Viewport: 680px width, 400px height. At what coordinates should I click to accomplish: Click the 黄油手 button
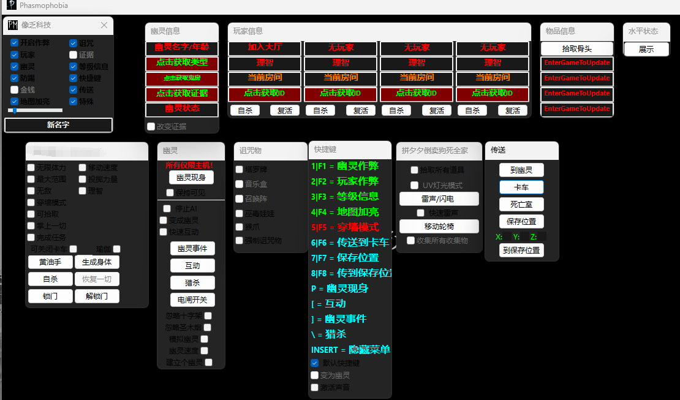(50, 262)
